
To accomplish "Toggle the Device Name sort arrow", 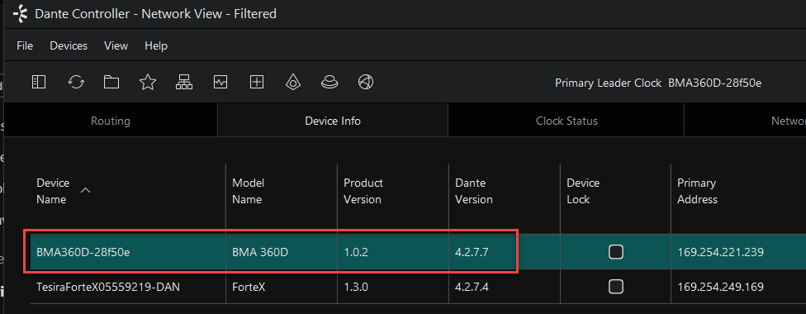I will [86, 190].
